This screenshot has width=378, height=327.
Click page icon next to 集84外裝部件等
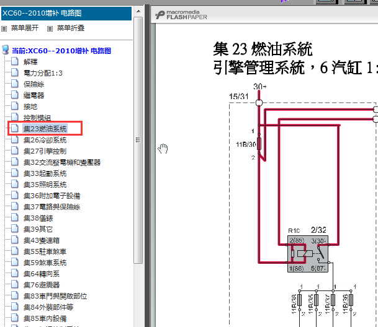pyautogui.click(x=15, y=307)
